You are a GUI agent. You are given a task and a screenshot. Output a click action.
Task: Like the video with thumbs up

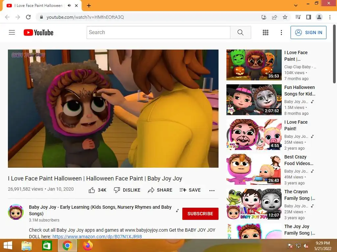coord(97,190)
